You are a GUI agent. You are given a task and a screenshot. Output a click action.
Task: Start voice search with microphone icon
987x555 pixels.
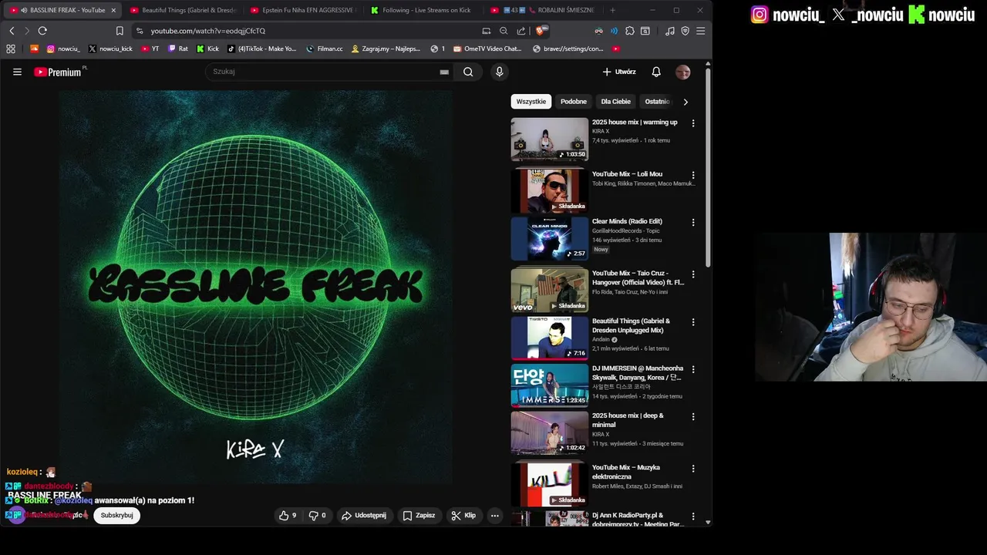click(x=499, y=72)
